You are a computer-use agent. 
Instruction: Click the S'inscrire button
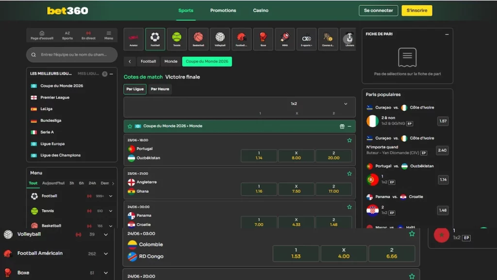[417, 11]
